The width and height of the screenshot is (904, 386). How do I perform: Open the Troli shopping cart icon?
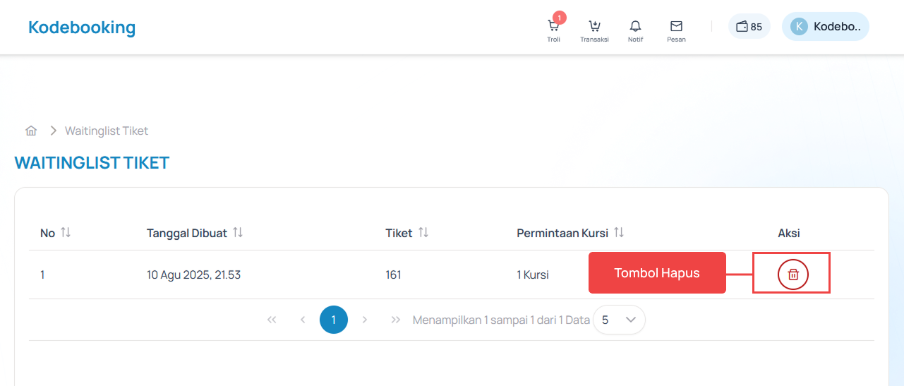point(554,27)
